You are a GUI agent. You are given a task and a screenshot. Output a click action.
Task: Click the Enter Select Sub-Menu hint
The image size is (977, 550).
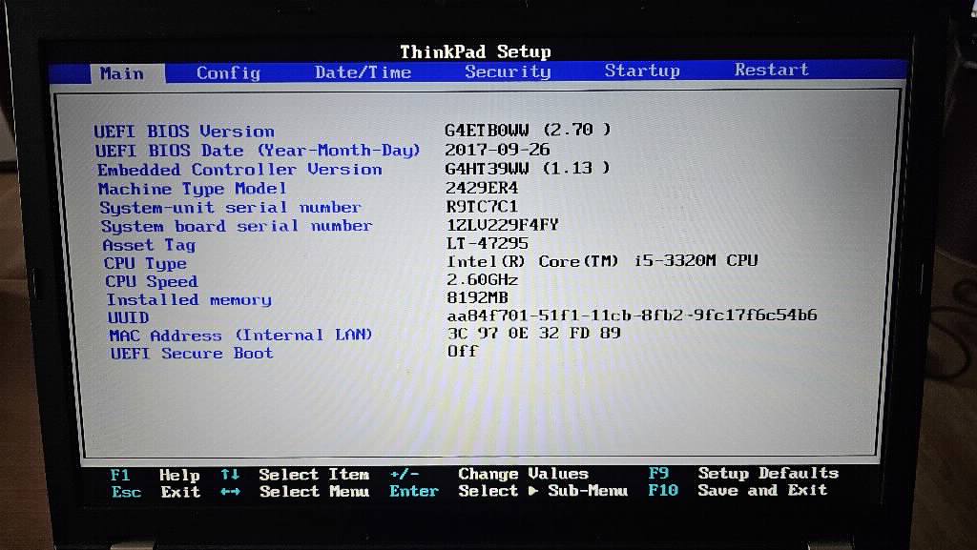[x=509, y=491]
